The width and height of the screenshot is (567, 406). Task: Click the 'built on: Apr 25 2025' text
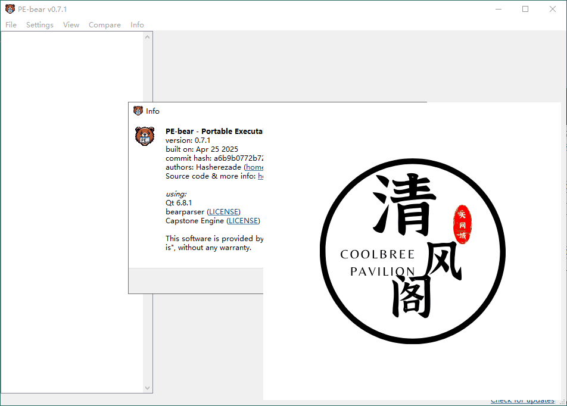(x=202, y=149)
